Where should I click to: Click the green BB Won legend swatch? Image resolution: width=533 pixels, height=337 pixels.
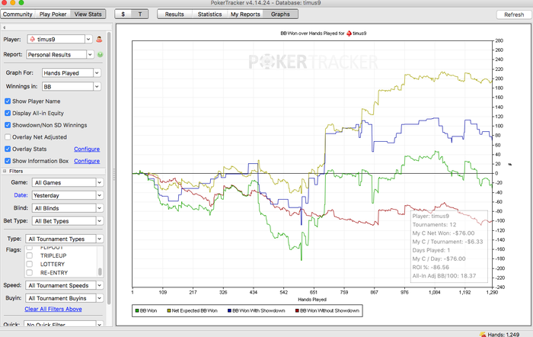click(x=137, y=311)
